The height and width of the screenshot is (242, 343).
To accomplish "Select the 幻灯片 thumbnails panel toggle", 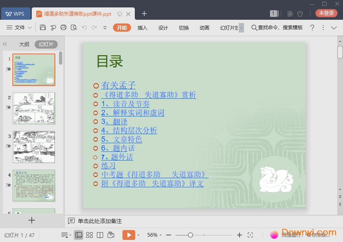I will [46, 44].
